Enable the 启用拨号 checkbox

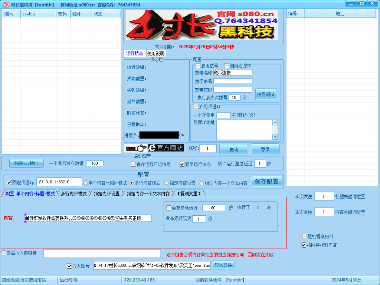198,66
